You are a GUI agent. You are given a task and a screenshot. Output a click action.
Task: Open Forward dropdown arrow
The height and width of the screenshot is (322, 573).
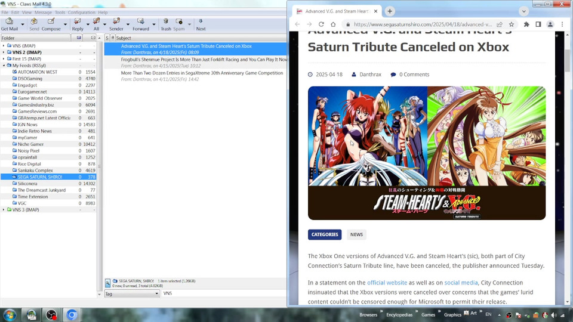tap(154, 24)
